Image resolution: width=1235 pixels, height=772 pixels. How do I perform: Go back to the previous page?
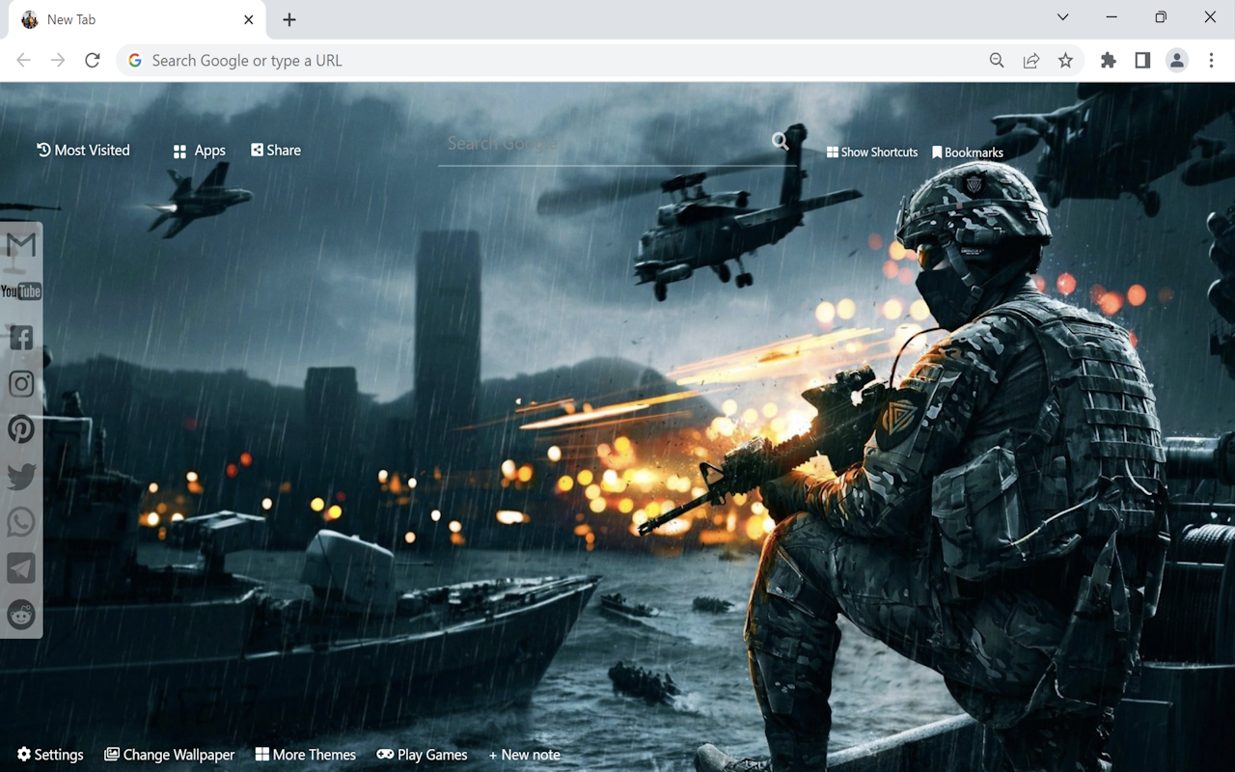(x=23, y=61)
